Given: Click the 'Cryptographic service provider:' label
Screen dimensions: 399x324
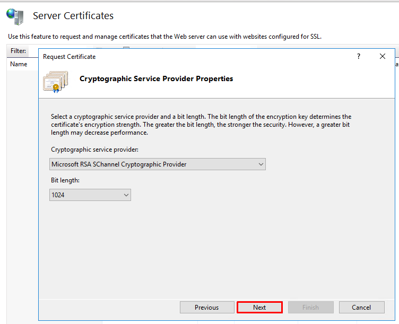Looking at the screenshot, I should 94,150.
